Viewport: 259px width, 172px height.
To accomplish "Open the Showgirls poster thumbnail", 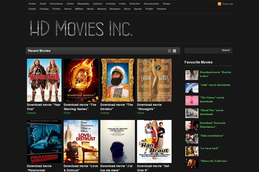I will tap(154, 80).
